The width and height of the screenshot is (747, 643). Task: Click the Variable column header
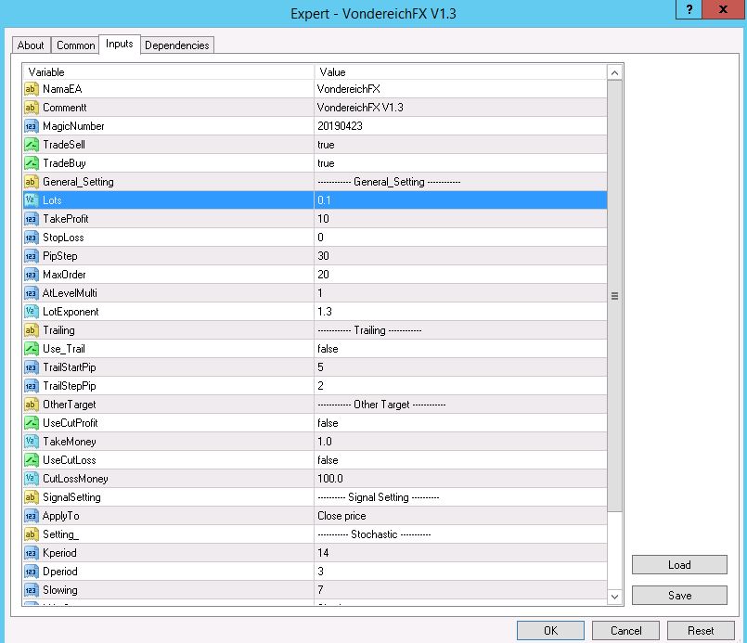click(x=169, y=72)
